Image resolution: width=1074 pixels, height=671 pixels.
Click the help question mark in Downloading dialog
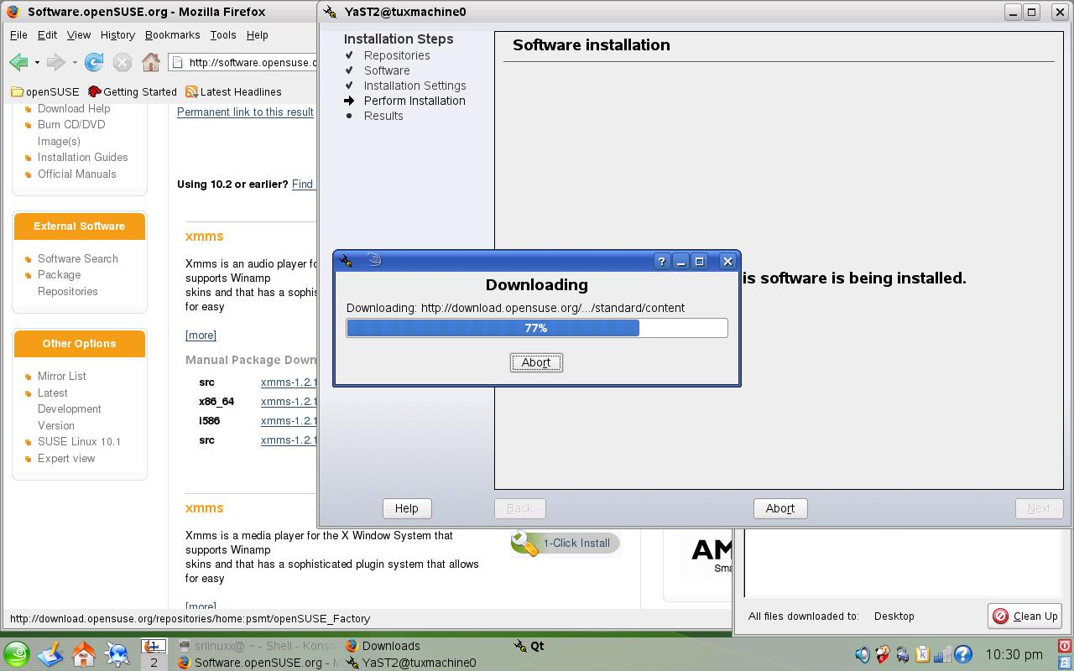(x=661, y=262)
